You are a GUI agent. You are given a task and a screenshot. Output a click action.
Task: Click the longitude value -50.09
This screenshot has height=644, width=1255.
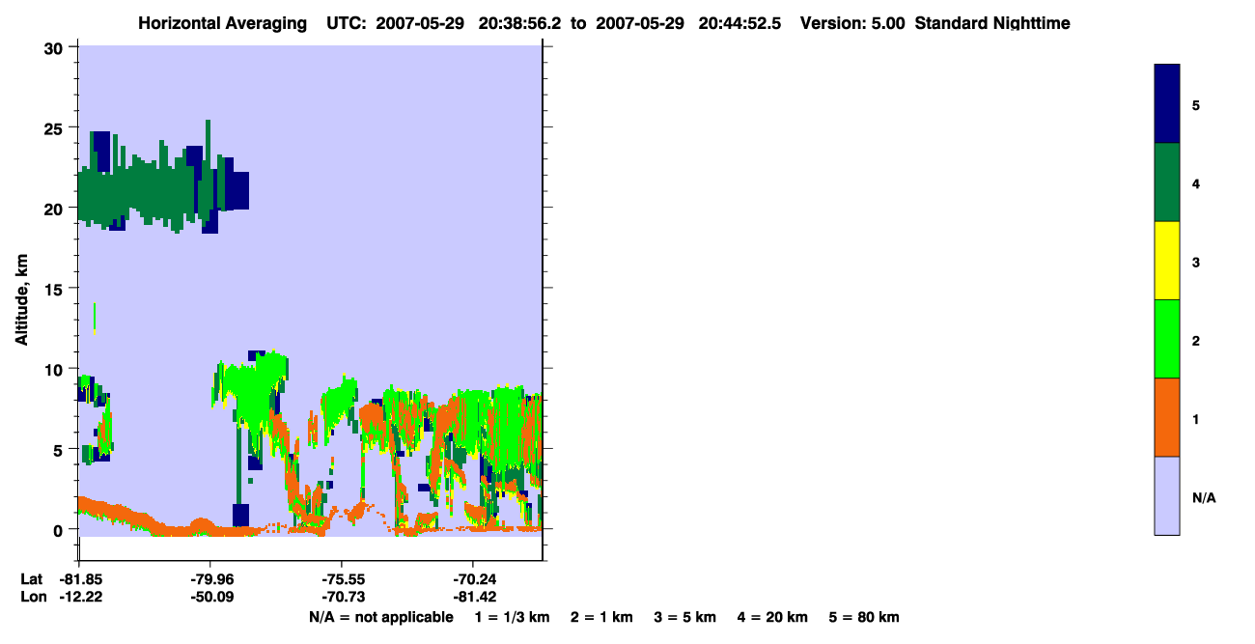[210, 597]
